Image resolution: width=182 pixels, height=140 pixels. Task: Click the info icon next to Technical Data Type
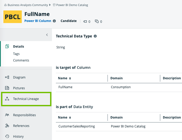point(95,36)
